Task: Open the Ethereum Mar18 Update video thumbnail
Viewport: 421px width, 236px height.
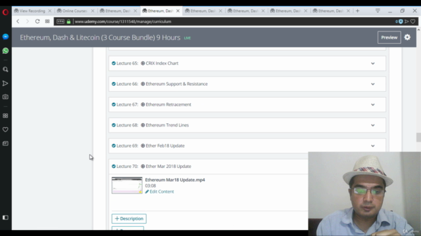Action: [127, 185]
